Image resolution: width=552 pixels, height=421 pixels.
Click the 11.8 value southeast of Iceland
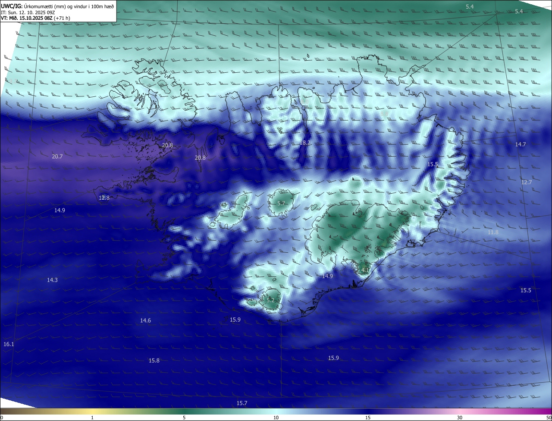tap(493, 232)
